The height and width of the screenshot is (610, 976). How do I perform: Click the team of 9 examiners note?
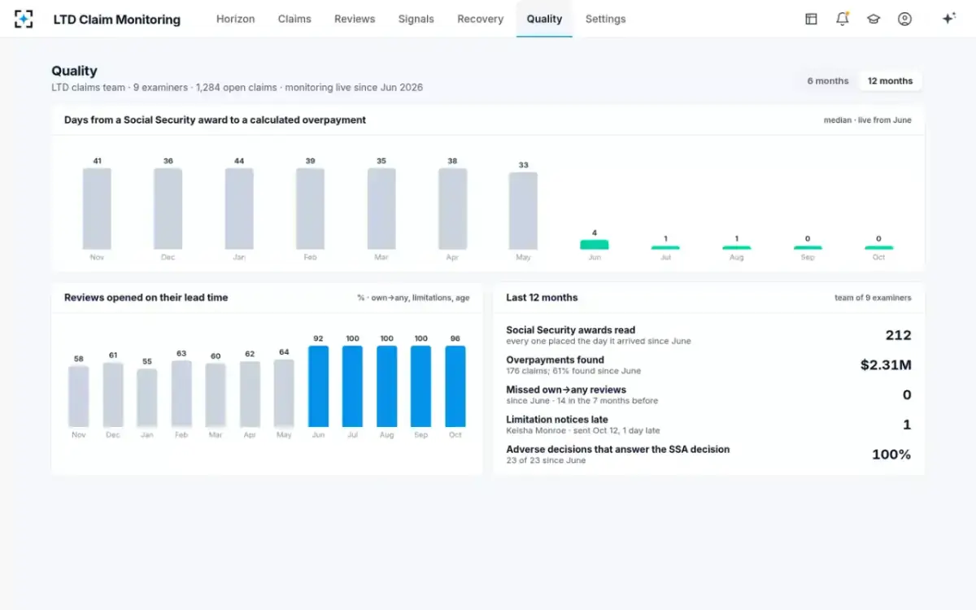click(x=873, y=298)
